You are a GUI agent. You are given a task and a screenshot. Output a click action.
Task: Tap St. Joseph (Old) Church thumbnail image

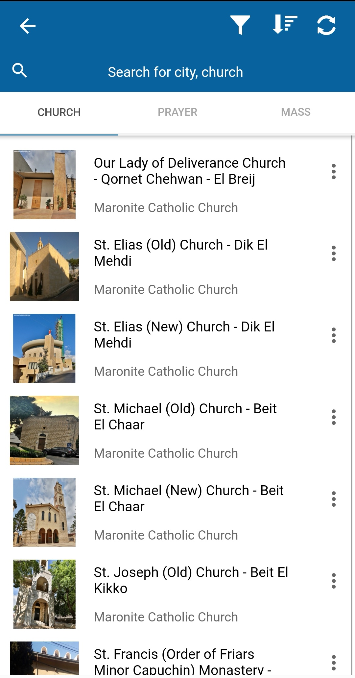tap(44, 594)
